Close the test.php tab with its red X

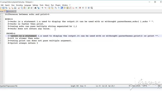[5, 11]
